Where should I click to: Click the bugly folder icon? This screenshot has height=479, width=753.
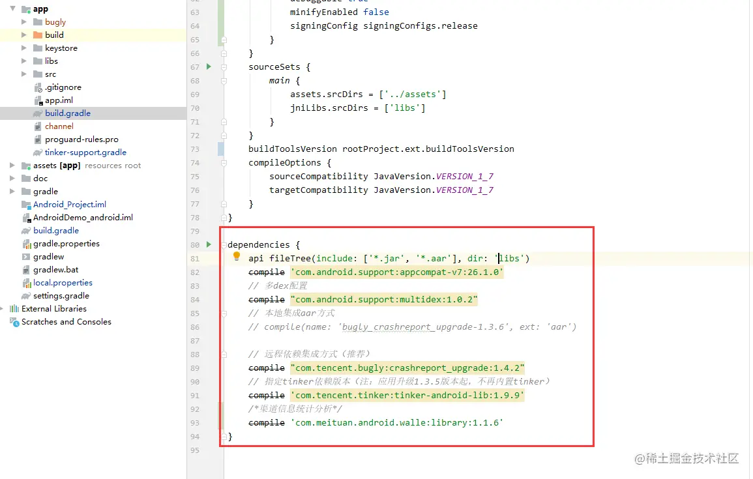point(37,22)
